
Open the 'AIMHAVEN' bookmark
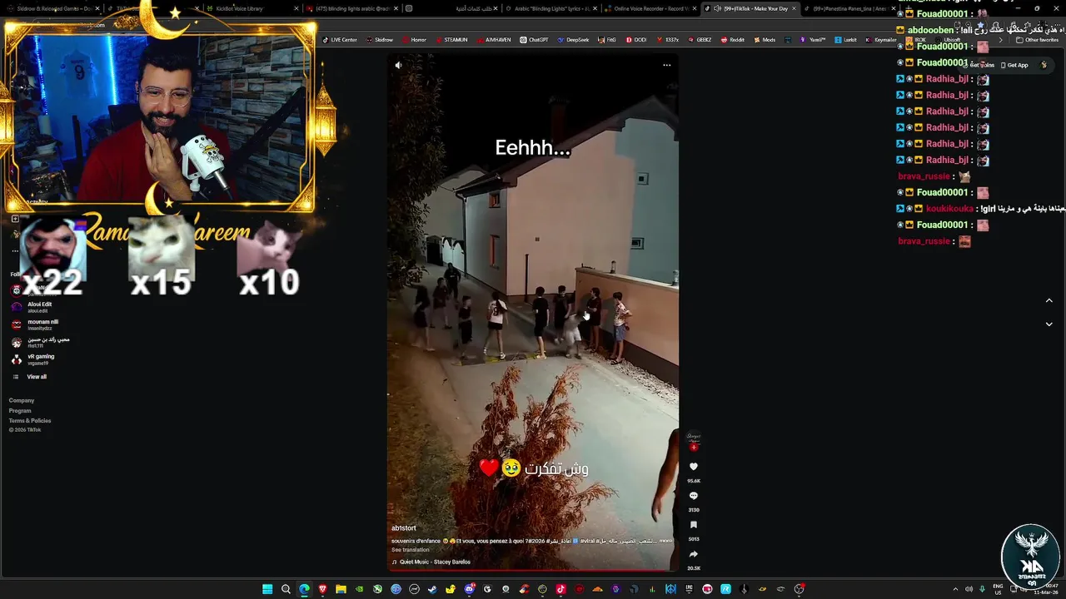[x=494, y=40]
